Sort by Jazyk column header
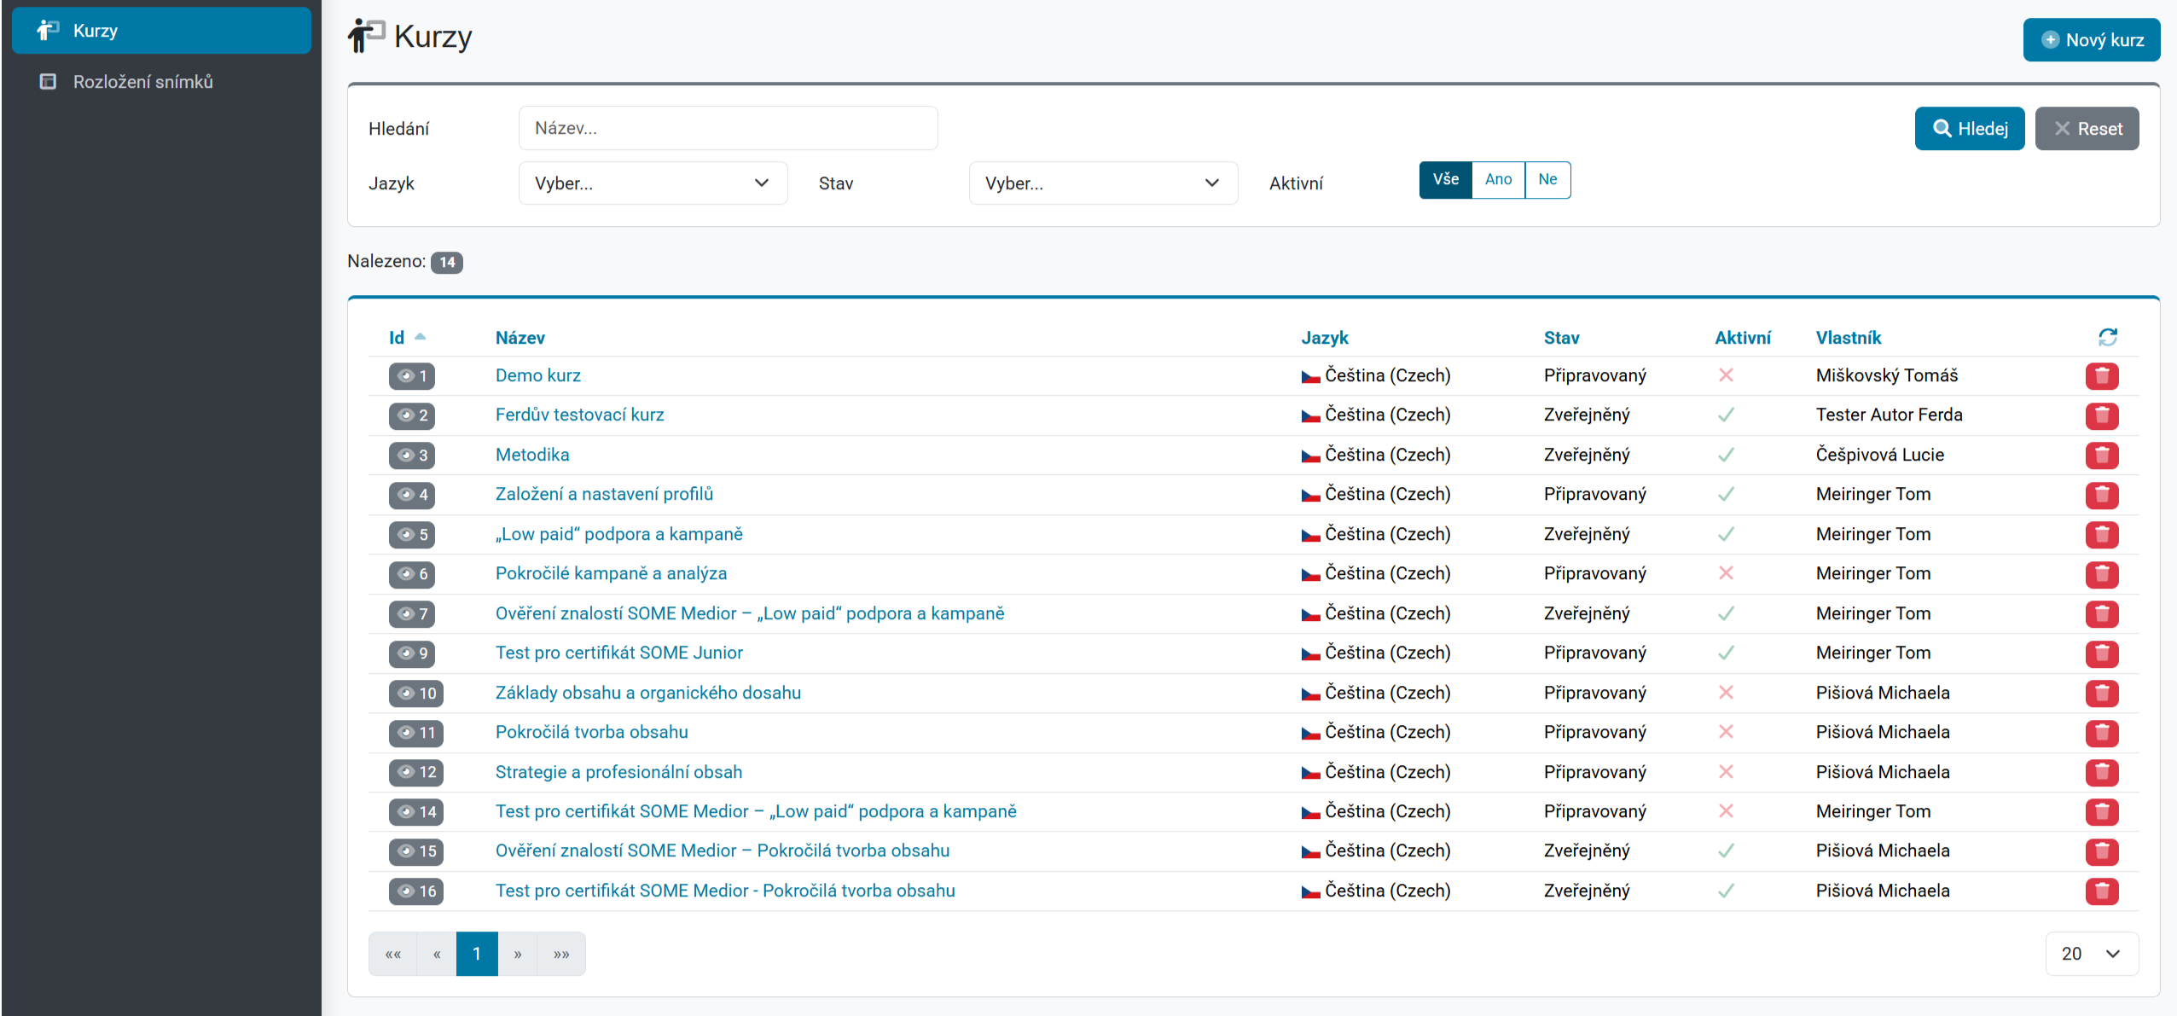Screen dimensions: 2177x1016 (1325, 338)
